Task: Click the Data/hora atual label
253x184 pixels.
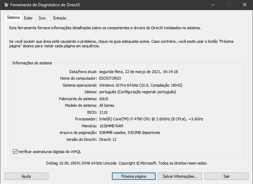Action: point(83,72)
